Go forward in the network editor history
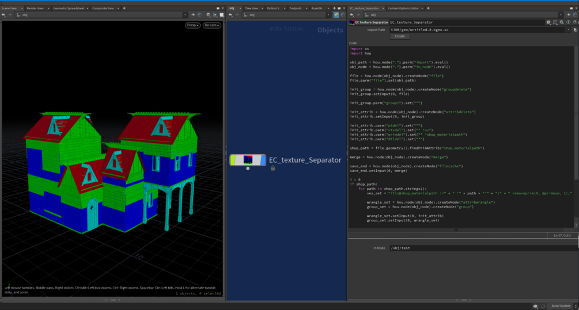Screen dimensions: 579x310 click(237, 15)
